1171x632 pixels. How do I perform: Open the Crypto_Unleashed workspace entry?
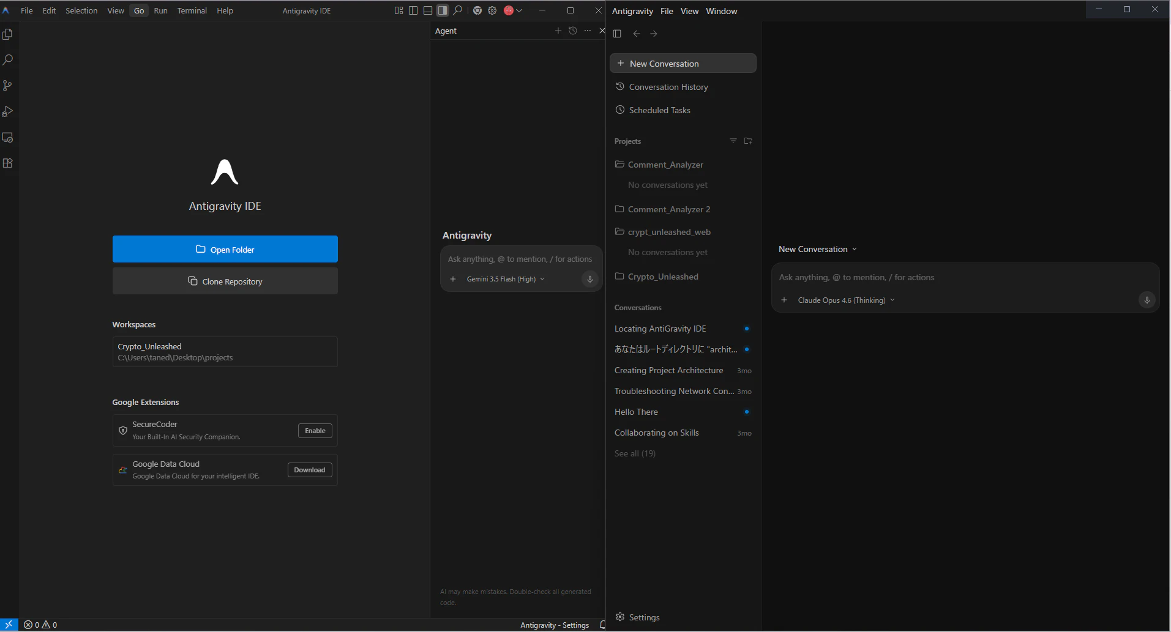click(225, 352)
